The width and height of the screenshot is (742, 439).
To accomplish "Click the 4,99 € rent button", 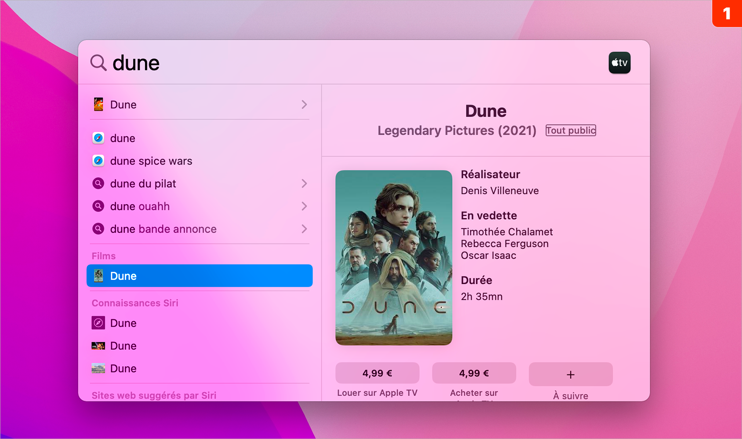I will point(377,373).
